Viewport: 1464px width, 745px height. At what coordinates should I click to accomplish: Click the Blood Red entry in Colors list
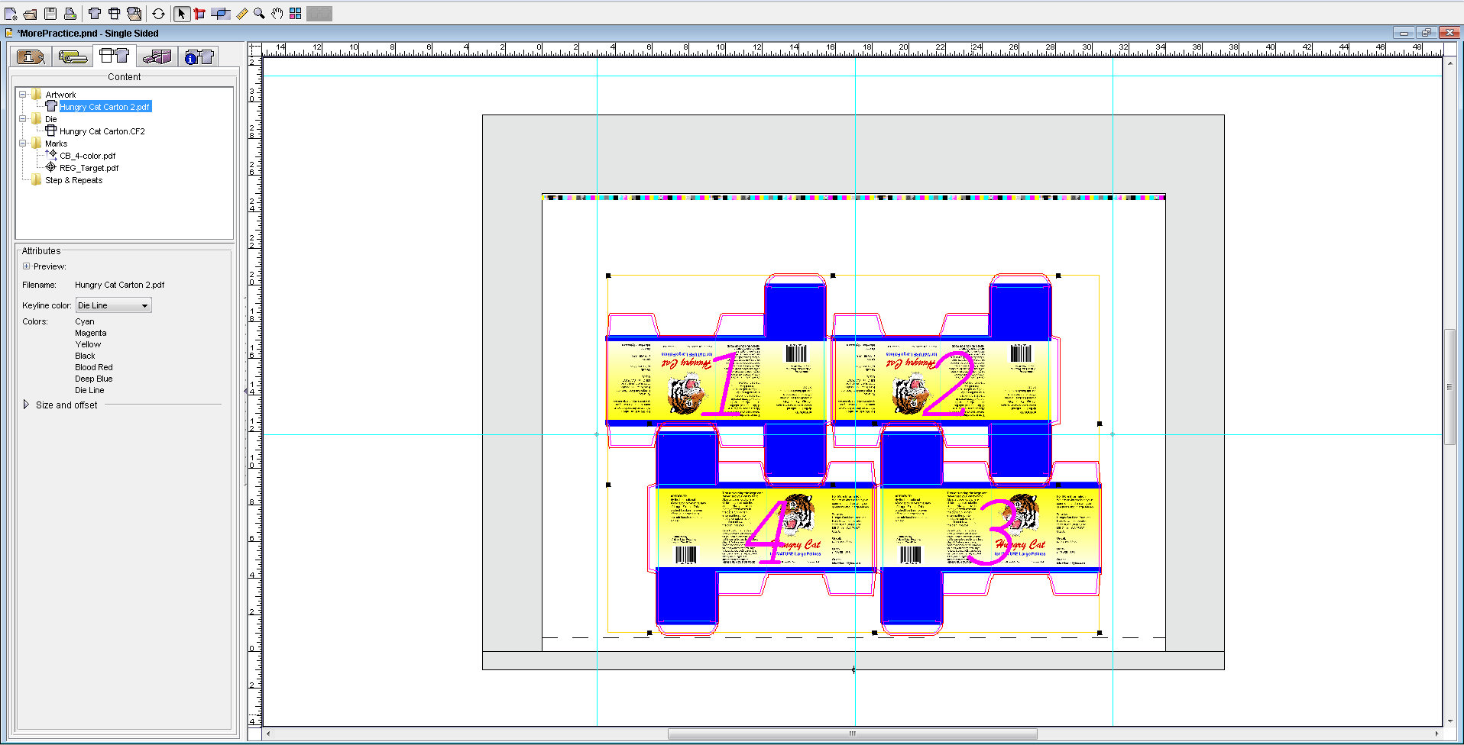click(94, 367)
